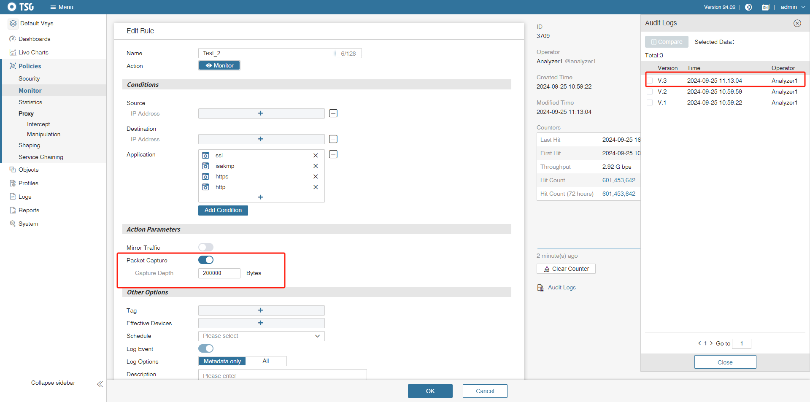Click the Capture Depth input field
The image size is (810, 402).
(219, 273)
